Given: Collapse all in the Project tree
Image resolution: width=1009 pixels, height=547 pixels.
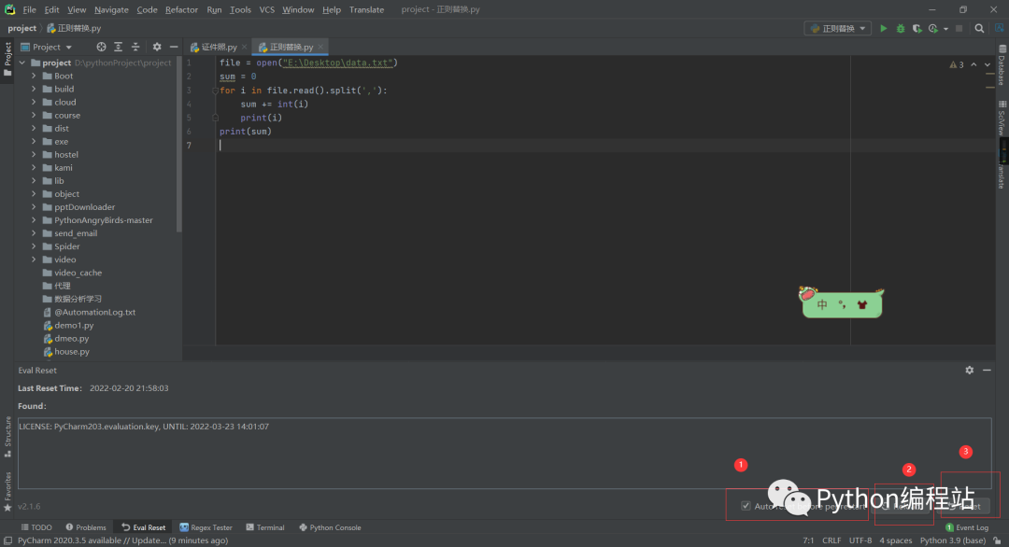Looking at the screenshot, I should tap(135, 47).
